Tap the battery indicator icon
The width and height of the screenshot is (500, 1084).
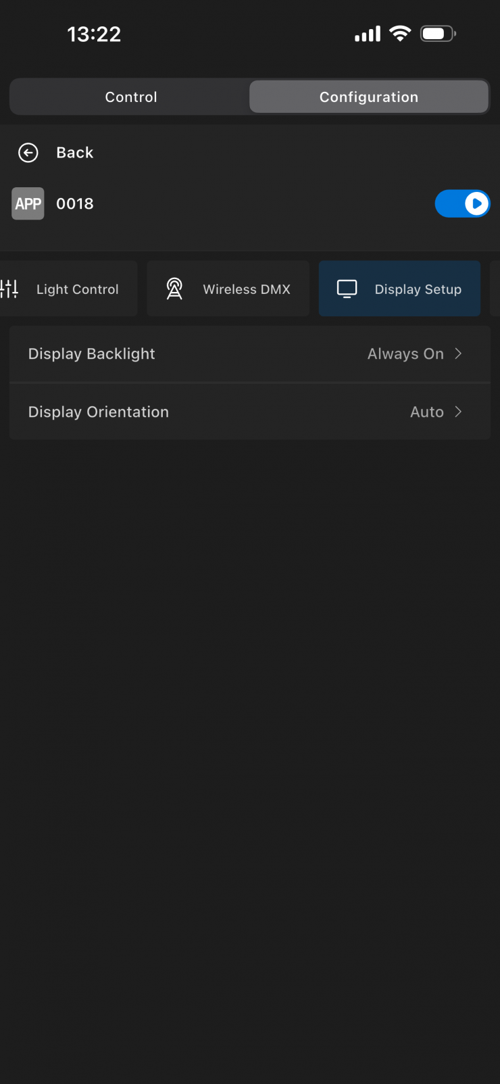click(438, 34)
